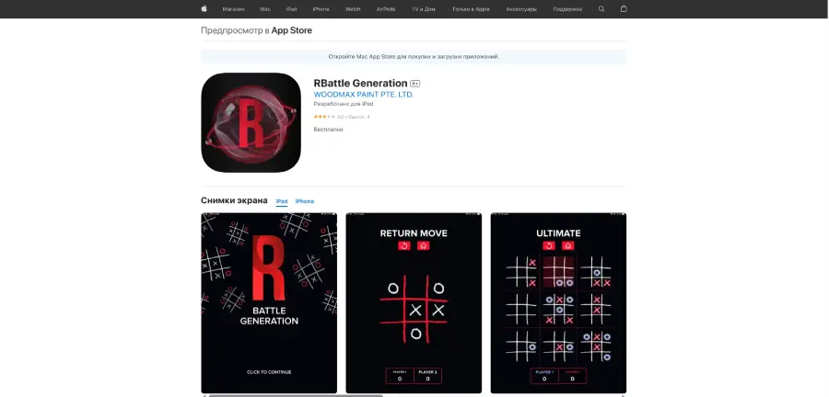Click the Apple logo in navigation bar
The width and height of the screenshot is (829, 397).
pos(204,8)
